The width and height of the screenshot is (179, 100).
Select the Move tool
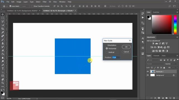[3, 14]
